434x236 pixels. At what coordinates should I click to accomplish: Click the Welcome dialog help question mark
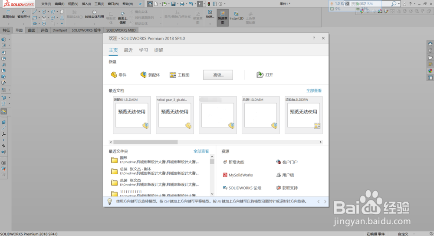(314, 38)
